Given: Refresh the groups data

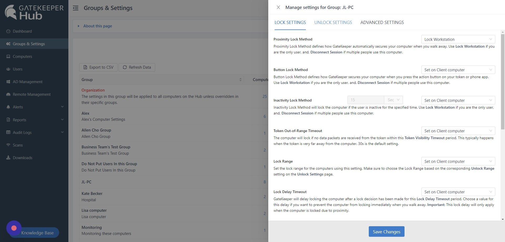Looking at the screenshot, I should [x=137, y=67].
